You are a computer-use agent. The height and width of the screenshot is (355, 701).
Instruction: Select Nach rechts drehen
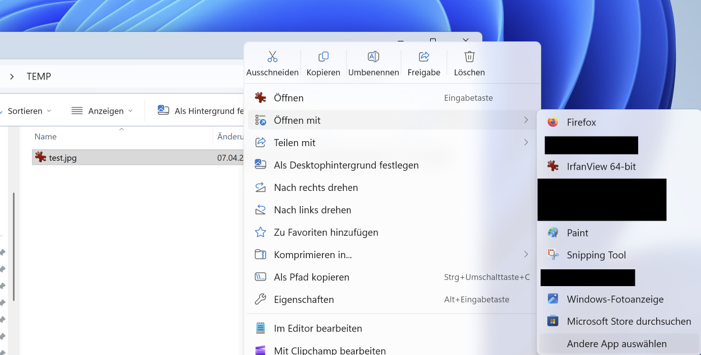[392, 188]
